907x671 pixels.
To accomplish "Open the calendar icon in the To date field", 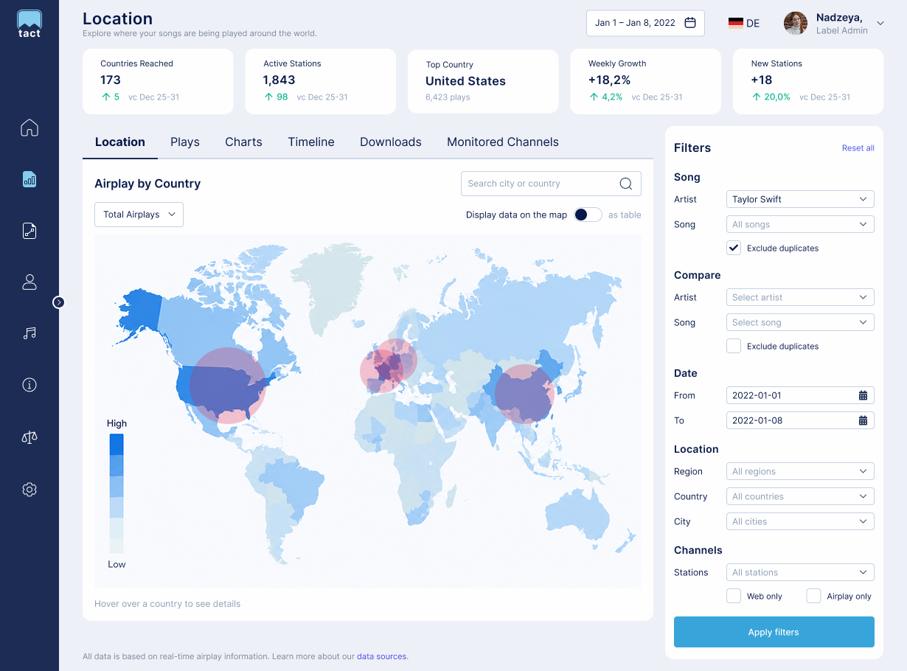I will click(x=863, y=420).
